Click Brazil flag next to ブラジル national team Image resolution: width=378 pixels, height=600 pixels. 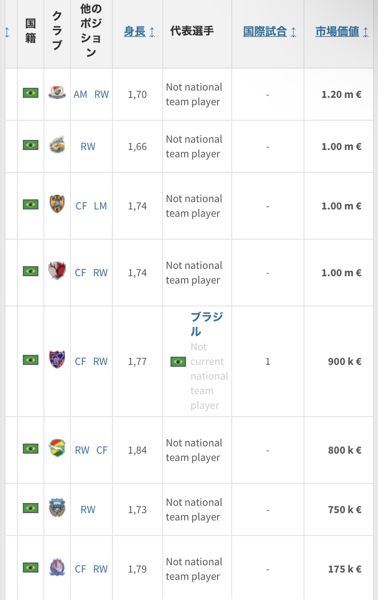coord(178,362)
